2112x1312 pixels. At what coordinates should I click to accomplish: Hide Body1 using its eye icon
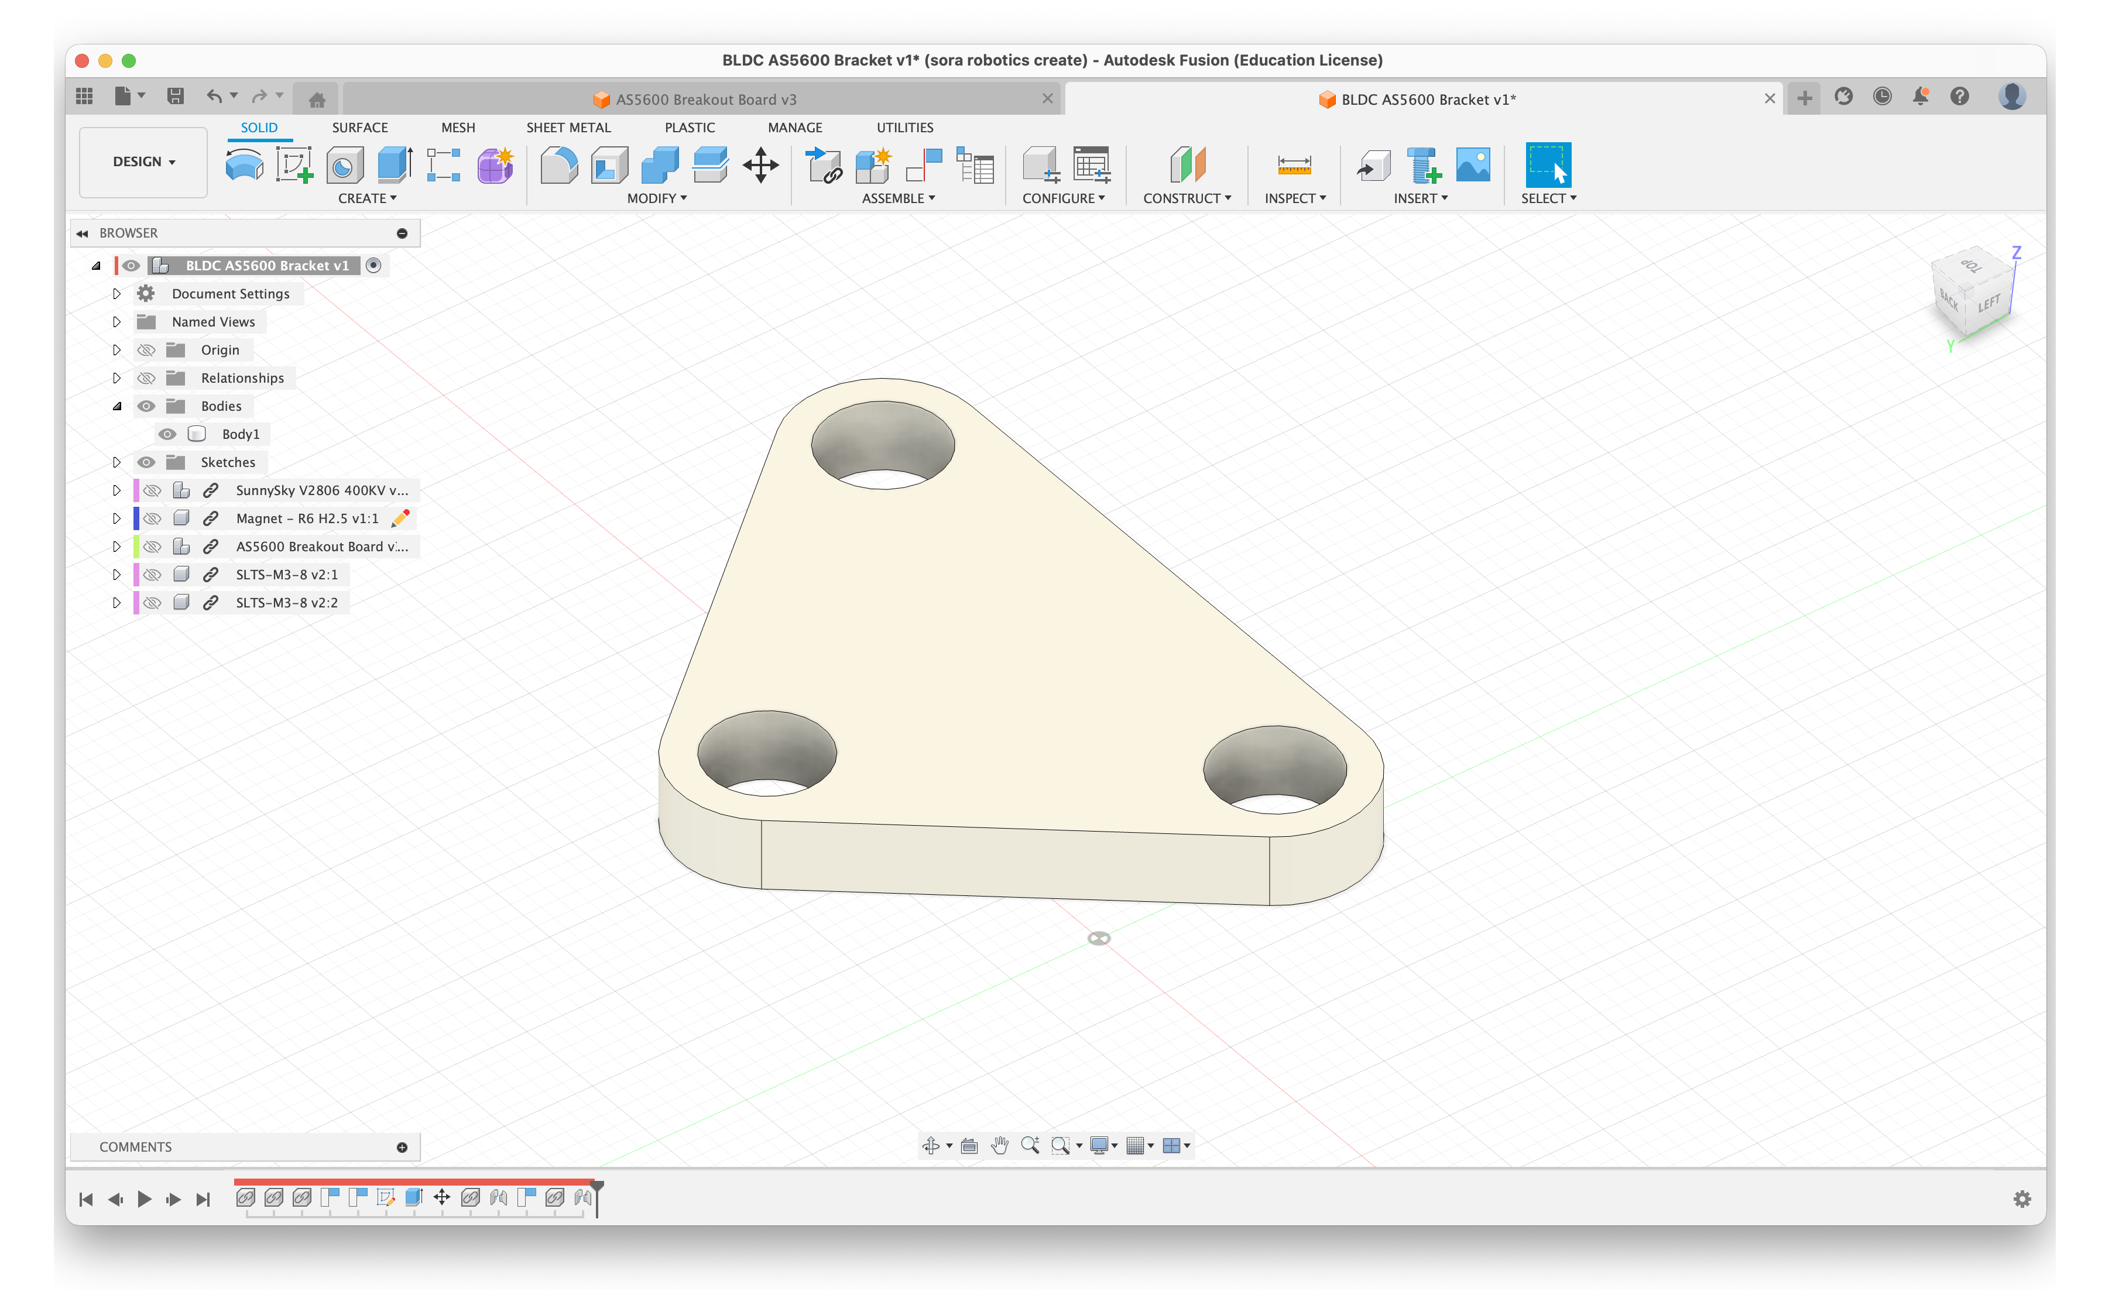pos(167,434)
